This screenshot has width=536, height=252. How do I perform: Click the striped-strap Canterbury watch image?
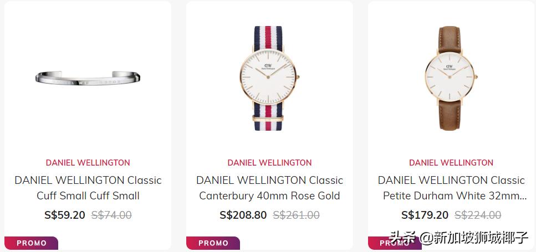[269, 78]
